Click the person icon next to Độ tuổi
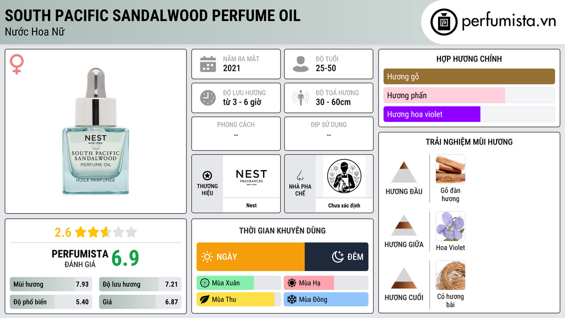The height and width of the screenshot is (318, 565). 301,64
